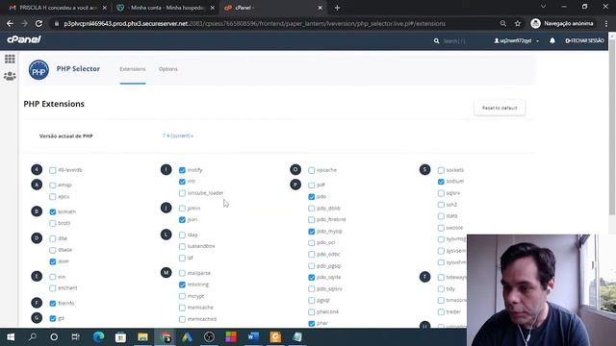Image resolution: width=616 pixels, height=346 pixels.
Task: Switch to the Options tab
Action: [x=168, y=69]
